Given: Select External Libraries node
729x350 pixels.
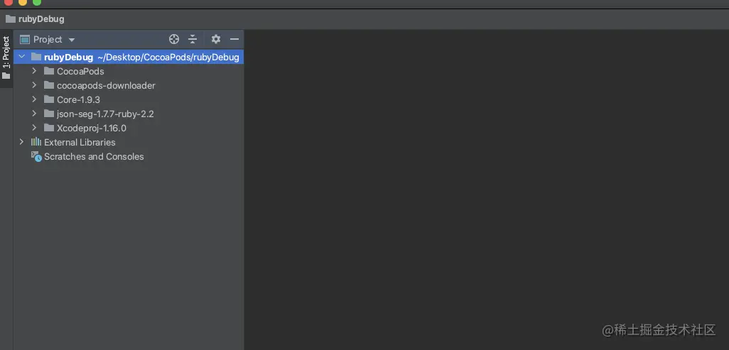Looking at the screenshot, I should (x=80, y=142).
